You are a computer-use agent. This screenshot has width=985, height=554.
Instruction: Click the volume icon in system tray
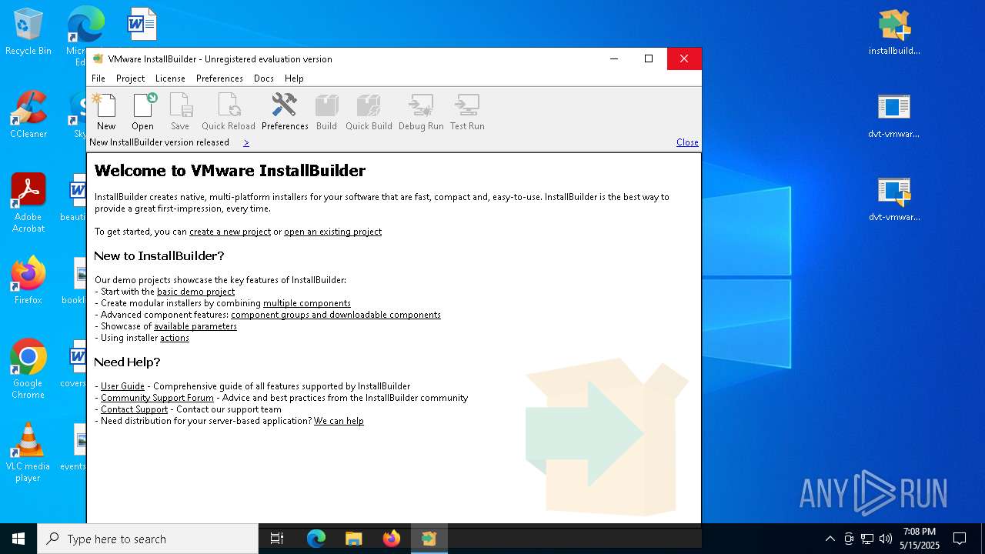[886, 539]
